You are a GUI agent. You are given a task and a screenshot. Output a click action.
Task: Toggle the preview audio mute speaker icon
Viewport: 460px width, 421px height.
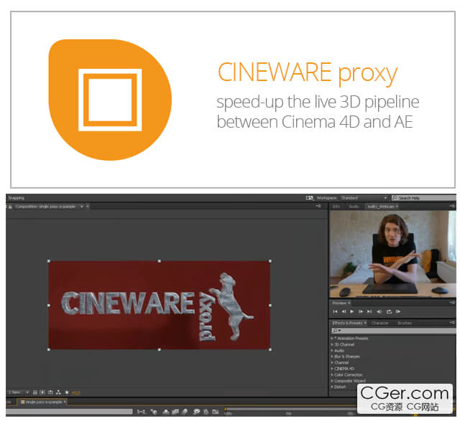coord(379,311)
